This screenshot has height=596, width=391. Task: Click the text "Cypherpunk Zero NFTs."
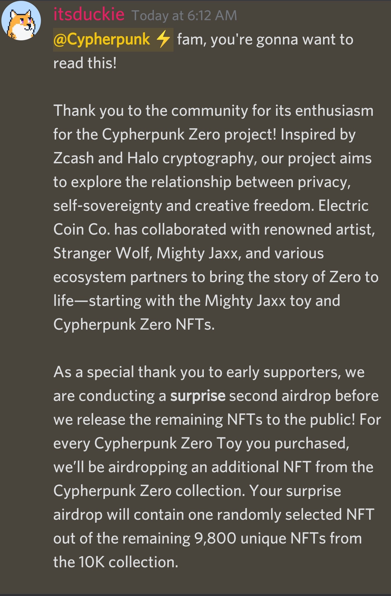[x=134, y=325]
